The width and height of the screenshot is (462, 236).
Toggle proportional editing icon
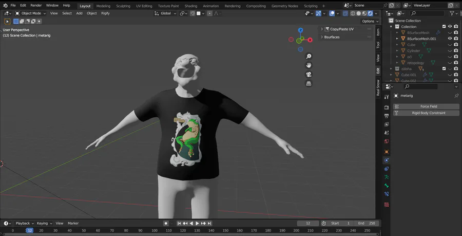pos(209,13)
